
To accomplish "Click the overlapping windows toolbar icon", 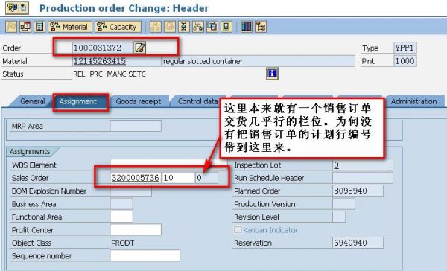I will click(x=212, y=27).
